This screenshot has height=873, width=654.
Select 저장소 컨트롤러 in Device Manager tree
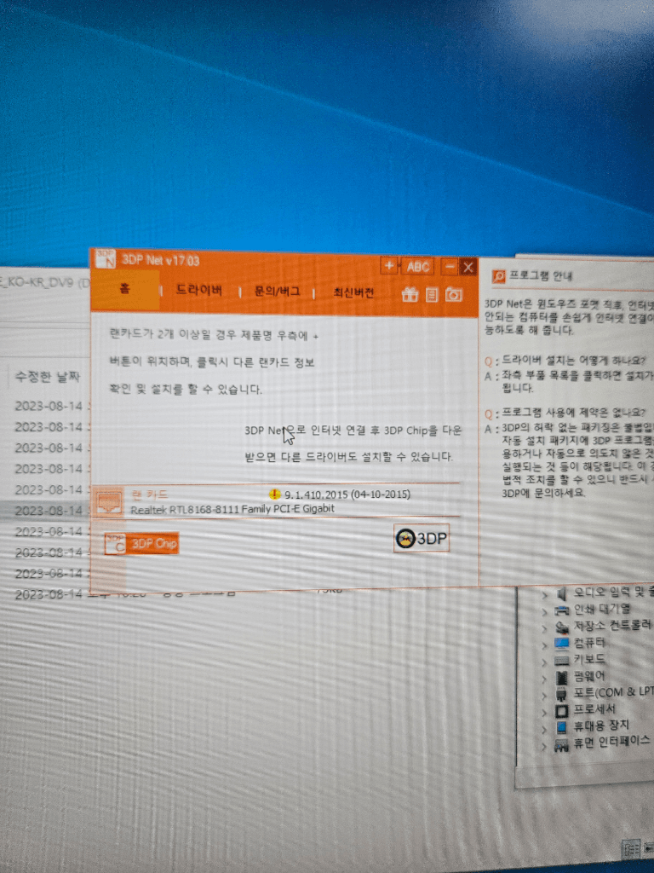613,625
